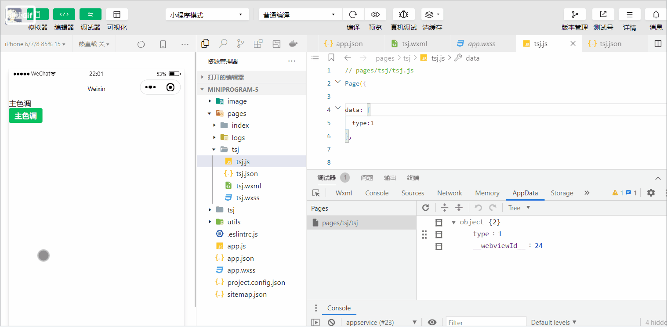Open the Tree view mode dropdown
Viewport: 667px width, 327px height.
[x=519, y=208]
